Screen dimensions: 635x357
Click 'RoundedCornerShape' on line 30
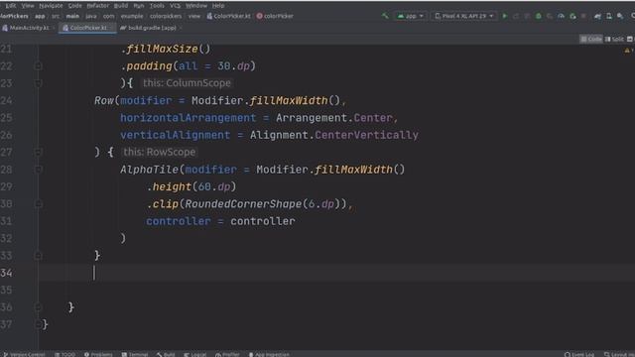pos(243,203)
